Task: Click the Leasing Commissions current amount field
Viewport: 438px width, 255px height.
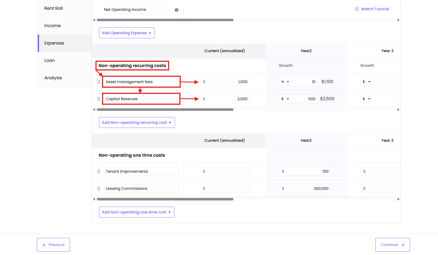Action: (225, 188)
